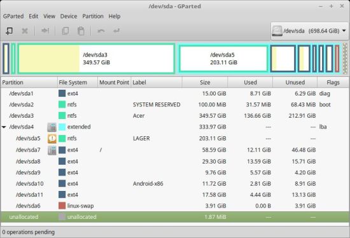Screen dimensions: 350x238
Task: Click the Copy partition toolbar icon
Action: (65, 31)
